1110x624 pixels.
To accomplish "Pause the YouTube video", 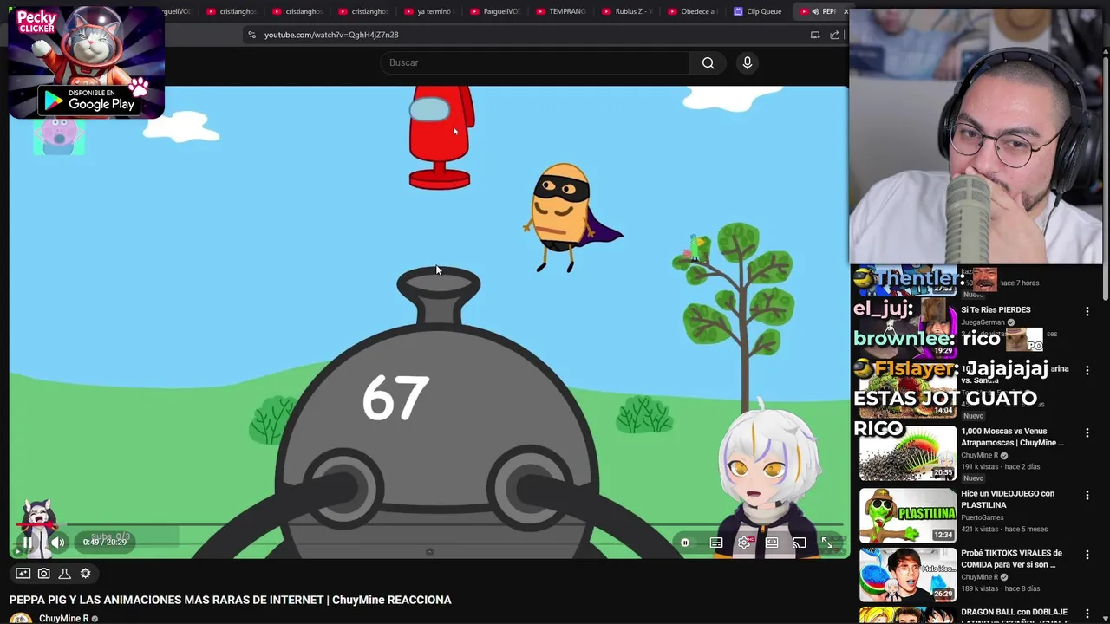I will [x=27, y=543].
